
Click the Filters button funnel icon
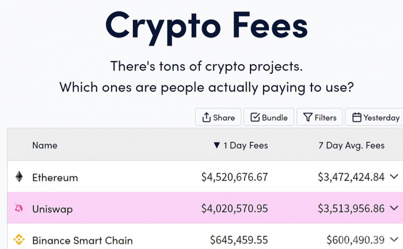307,118
